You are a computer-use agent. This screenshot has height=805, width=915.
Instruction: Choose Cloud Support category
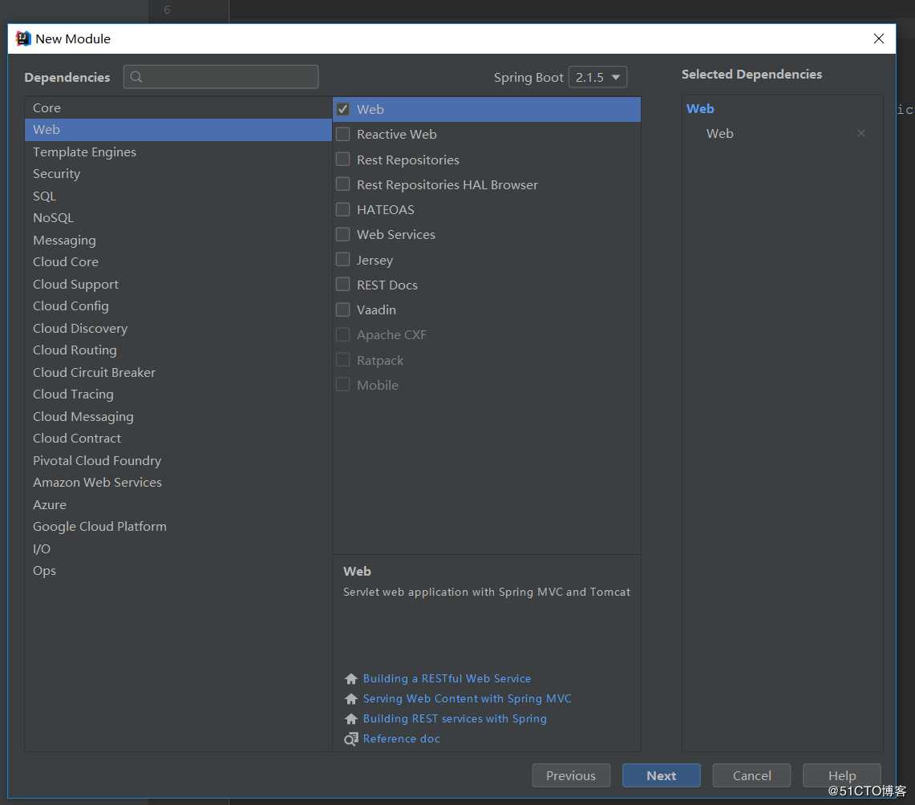click(178, 284)
